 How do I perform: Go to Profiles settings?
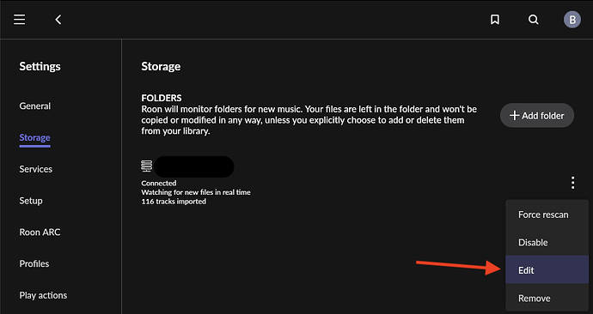click(34, 263)
